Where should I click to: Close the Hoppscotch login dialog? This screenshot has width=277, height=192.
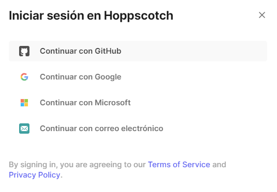pos(262,15)
